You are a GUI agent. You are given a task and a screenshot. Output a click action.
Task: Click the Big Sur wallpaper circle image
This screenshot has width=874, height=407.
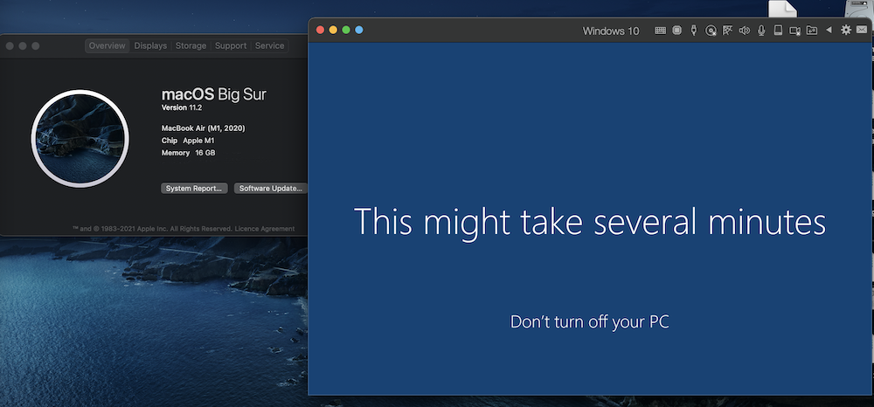80,138
